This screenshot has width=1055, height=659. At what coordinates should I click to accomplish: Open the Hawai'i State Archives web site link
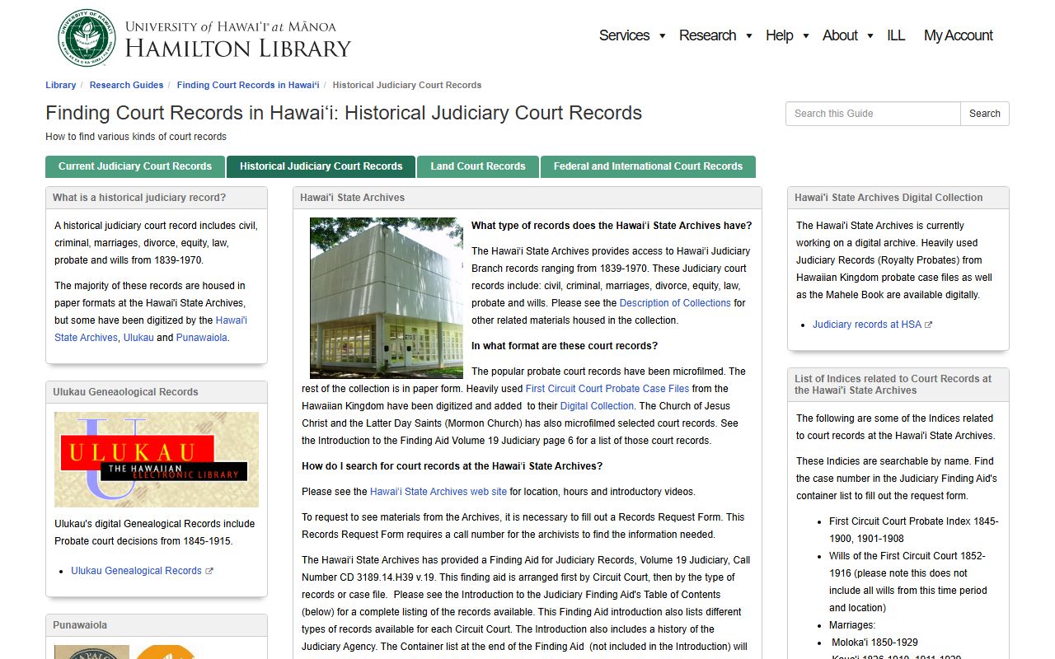(438, 492)
